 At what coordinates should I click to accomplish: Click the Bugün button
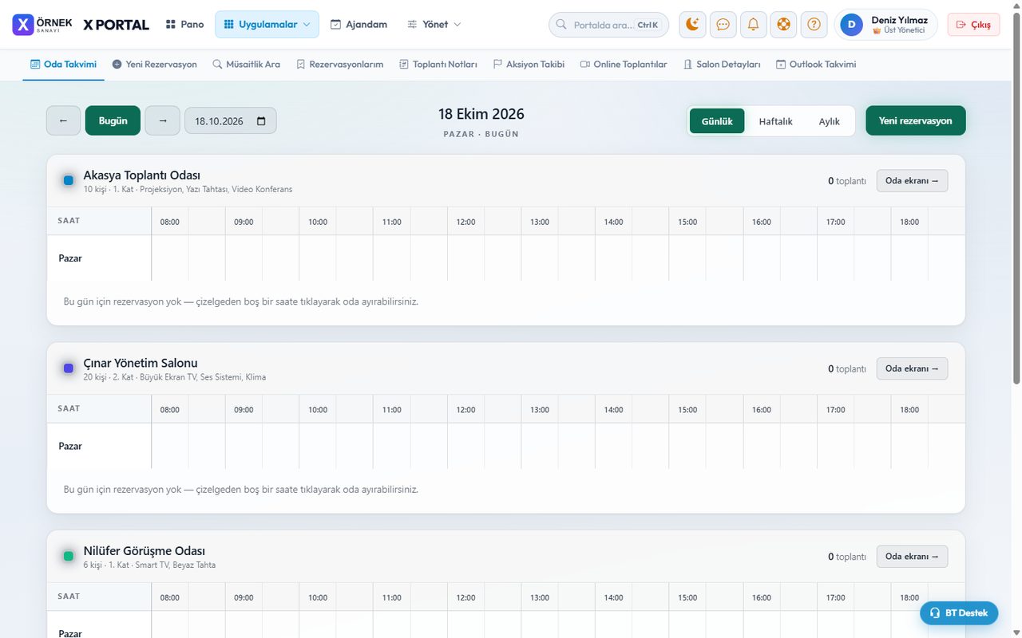click(113, 120)
